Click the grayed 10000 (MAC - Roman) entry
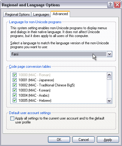Screen dimensions: 122x146 (34, 75)
